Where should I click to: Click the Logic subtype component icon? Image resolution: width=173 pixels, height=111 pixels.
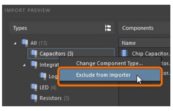pos(43,76)
